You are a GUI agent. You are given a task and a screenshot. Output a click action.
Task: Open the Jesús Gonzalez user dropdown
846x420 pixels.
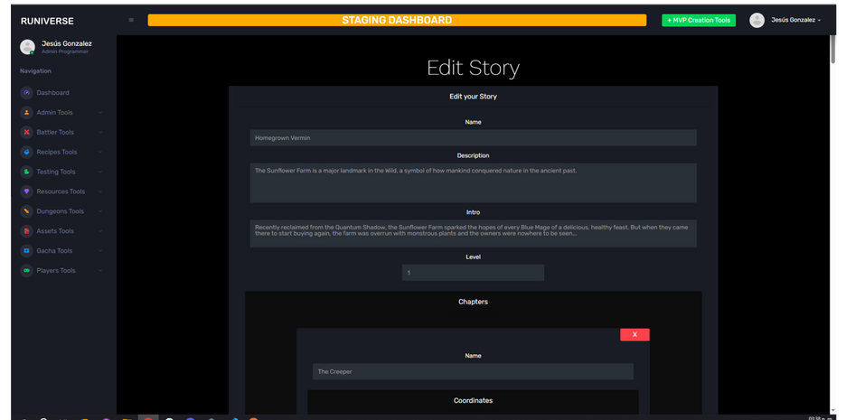(795, 20)
